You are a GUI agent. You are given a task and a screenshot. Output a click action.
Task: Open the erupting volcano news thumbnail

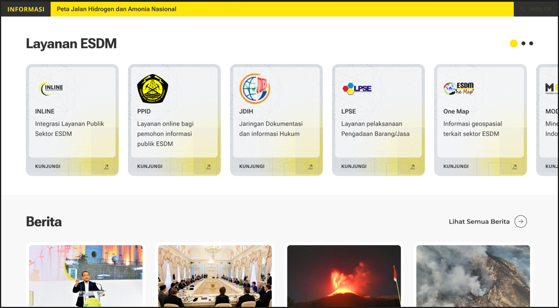(344, 276)
